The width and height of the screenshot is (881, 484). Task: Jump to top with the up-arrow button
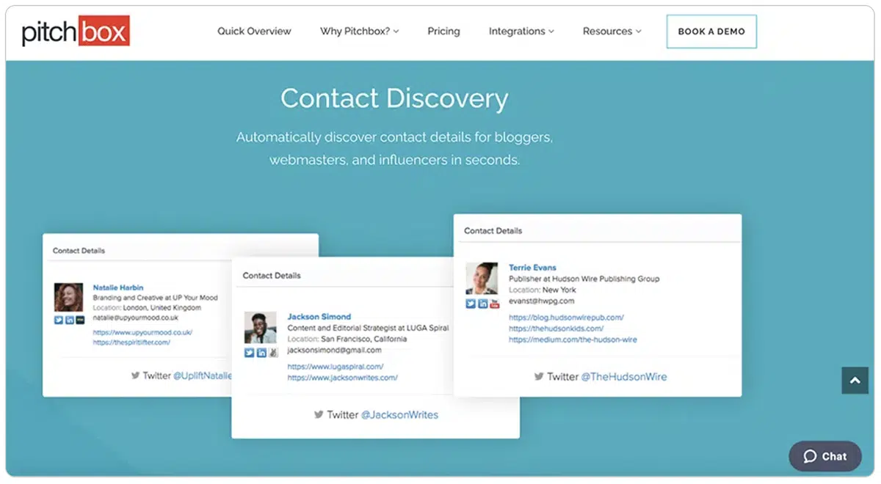click(x=855, y=381)
